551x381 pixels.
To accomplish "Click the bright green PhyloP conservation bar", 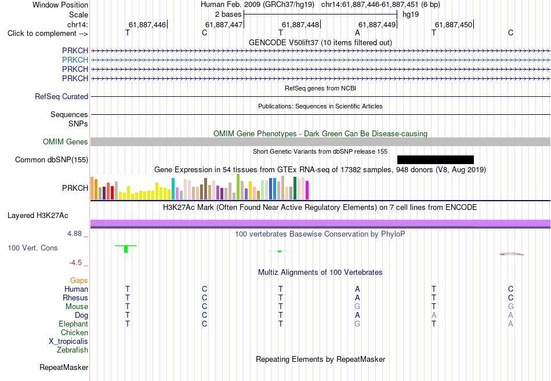I will 126,249.
